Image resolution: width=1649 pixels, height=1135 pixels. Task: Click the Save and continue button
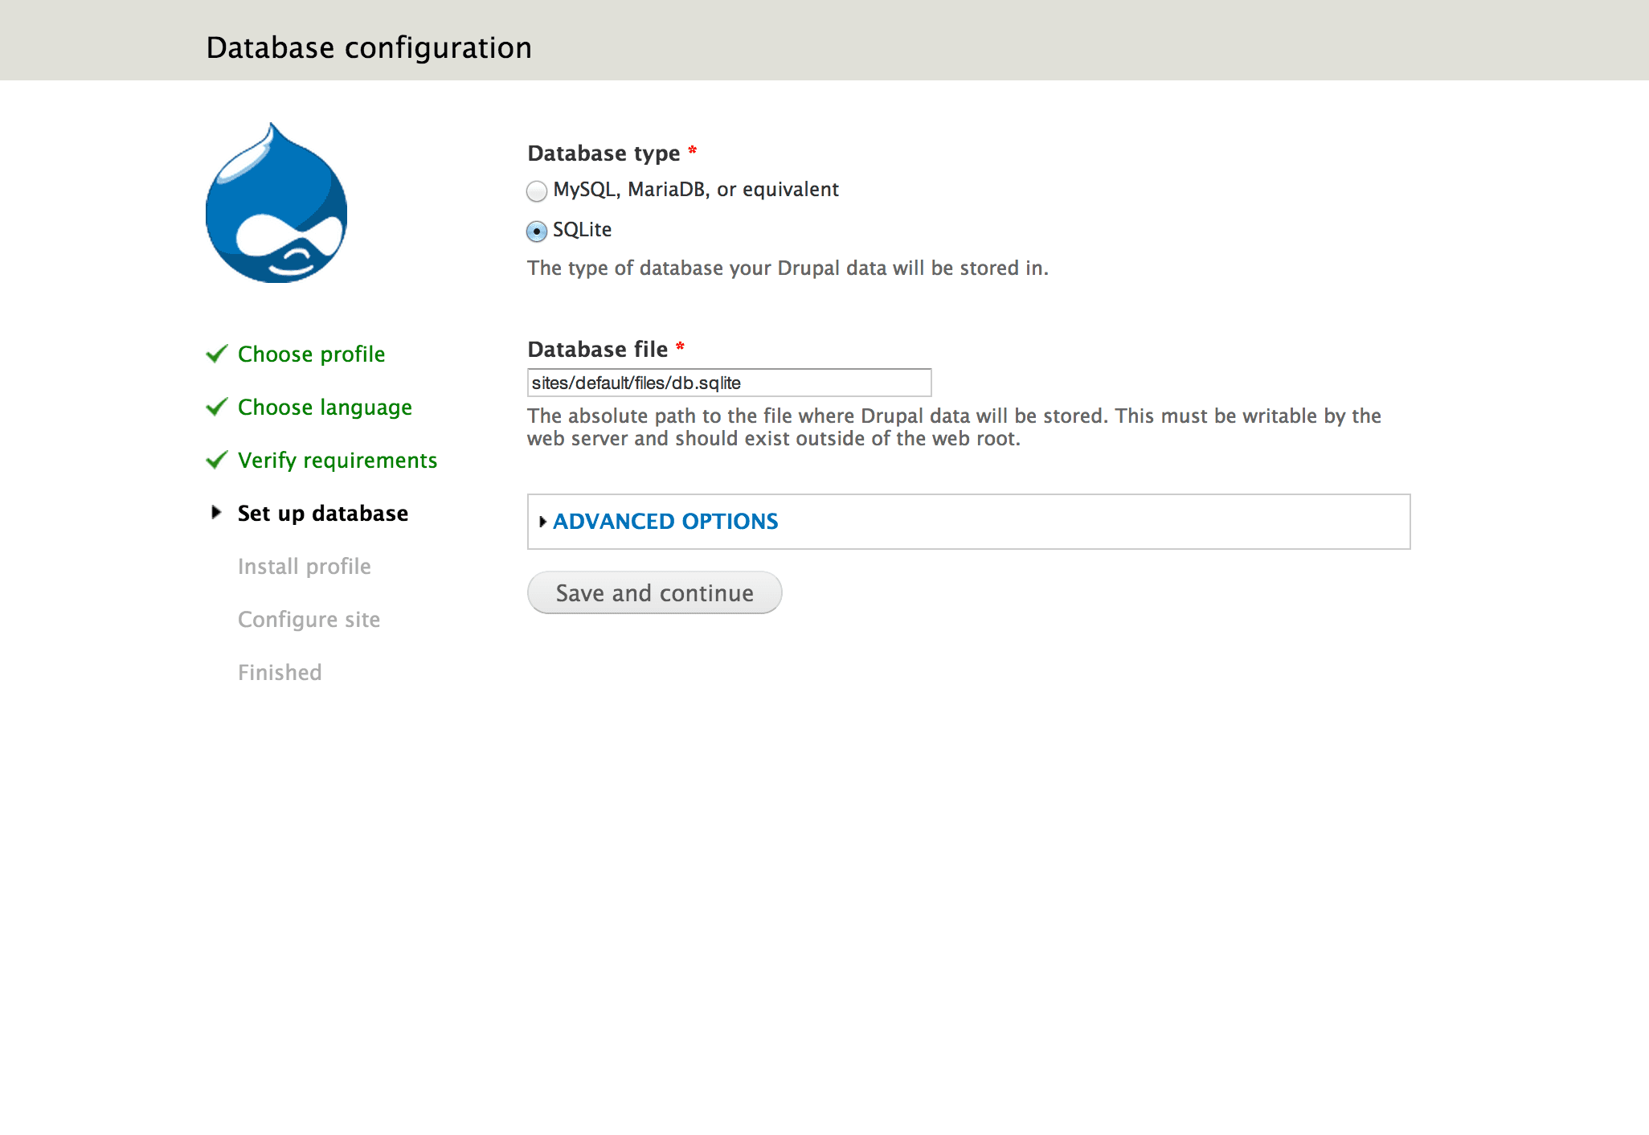pyautogui.click(x=654, y=593)
